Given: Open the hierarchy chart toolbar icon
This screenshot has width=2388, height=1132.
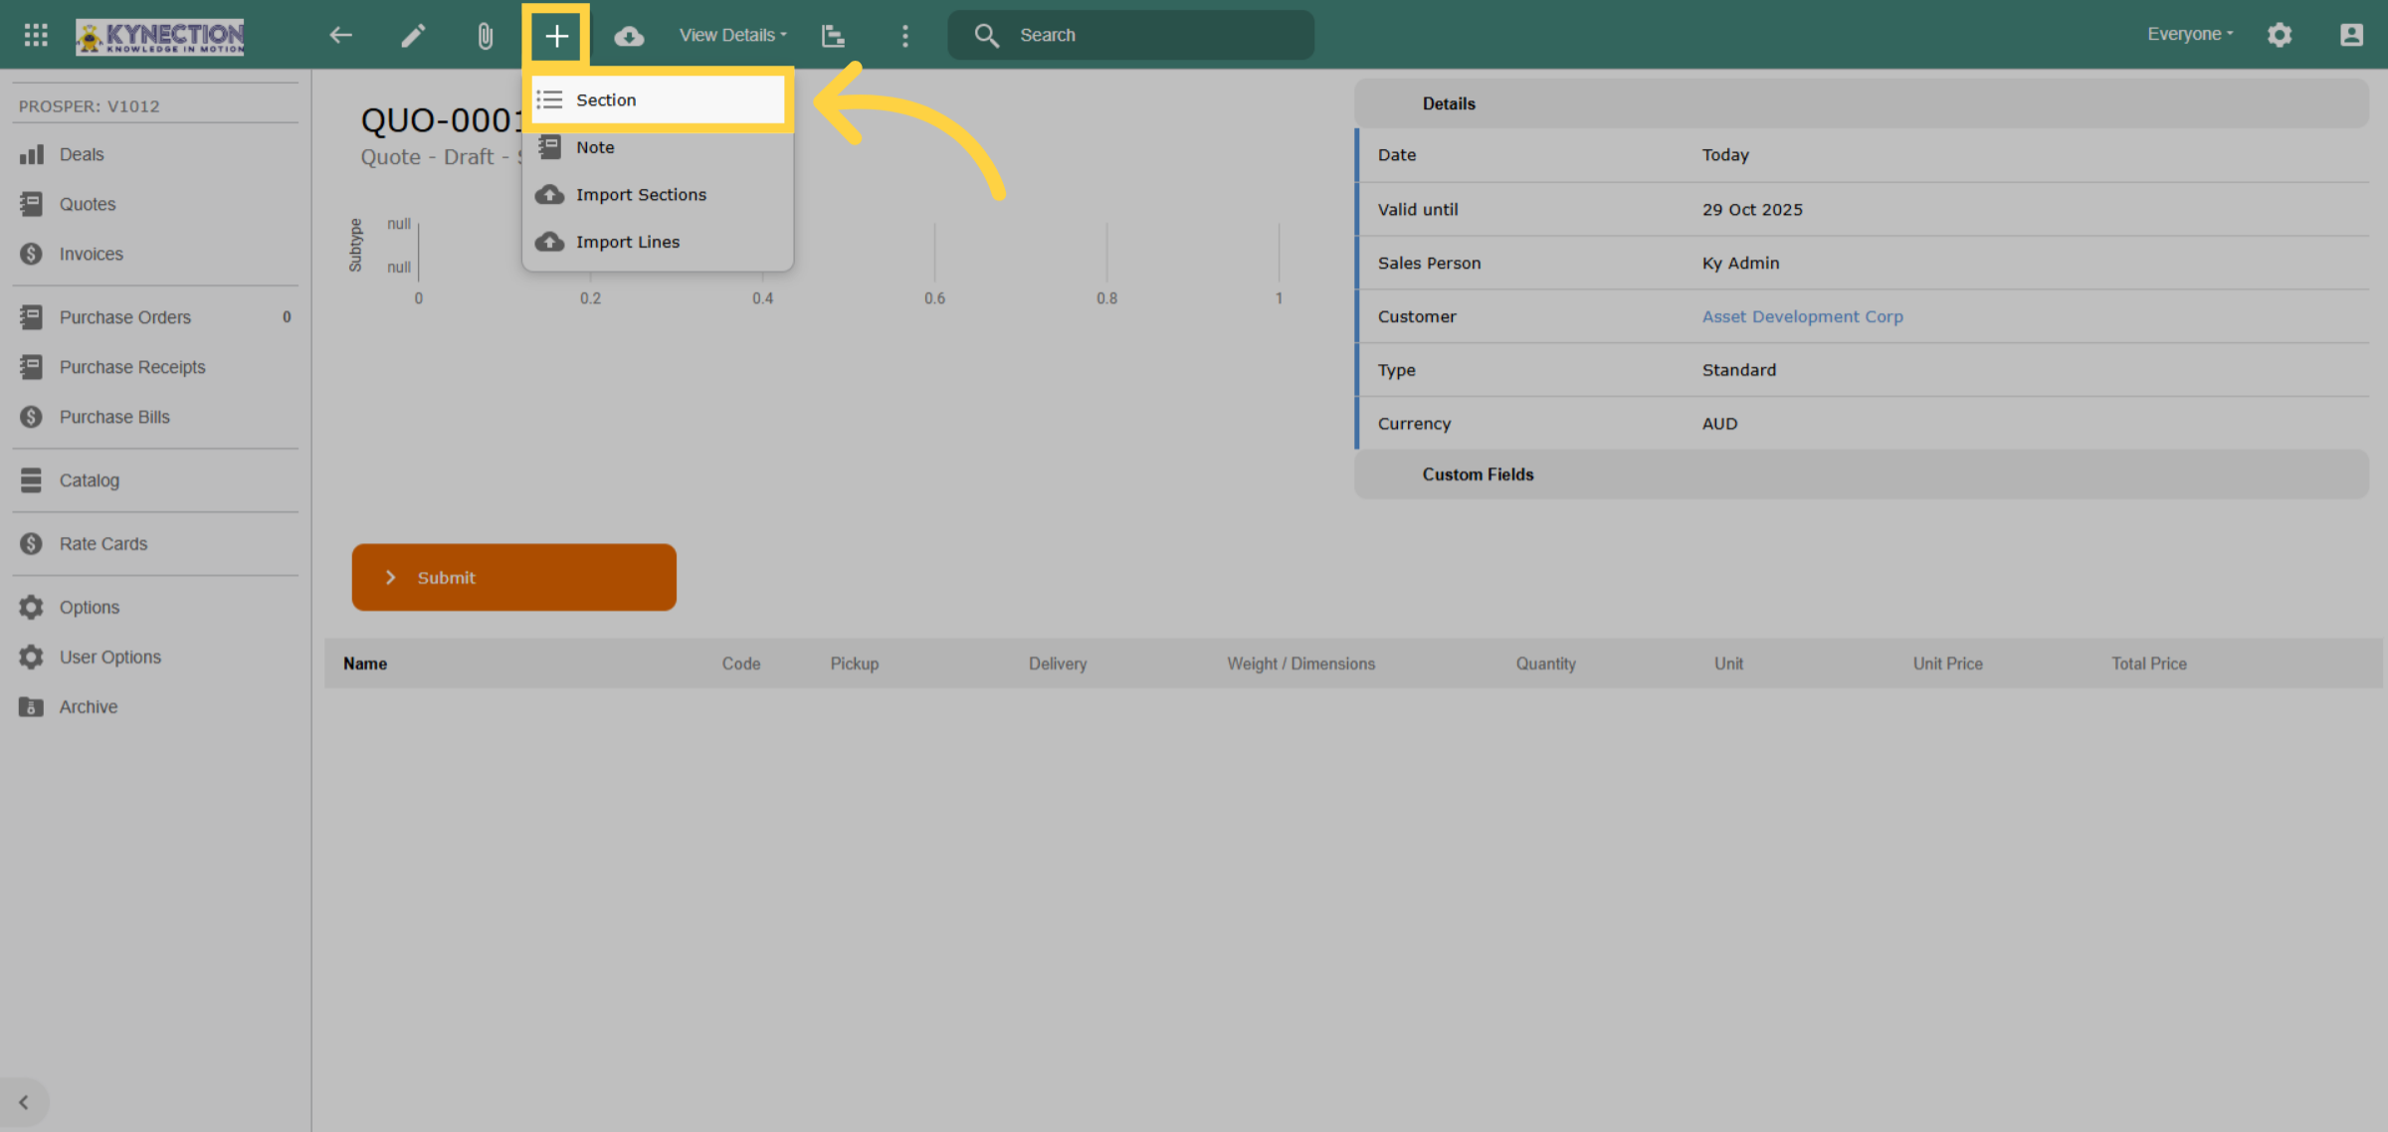Looking at the screenshot, I should [833, 36].
